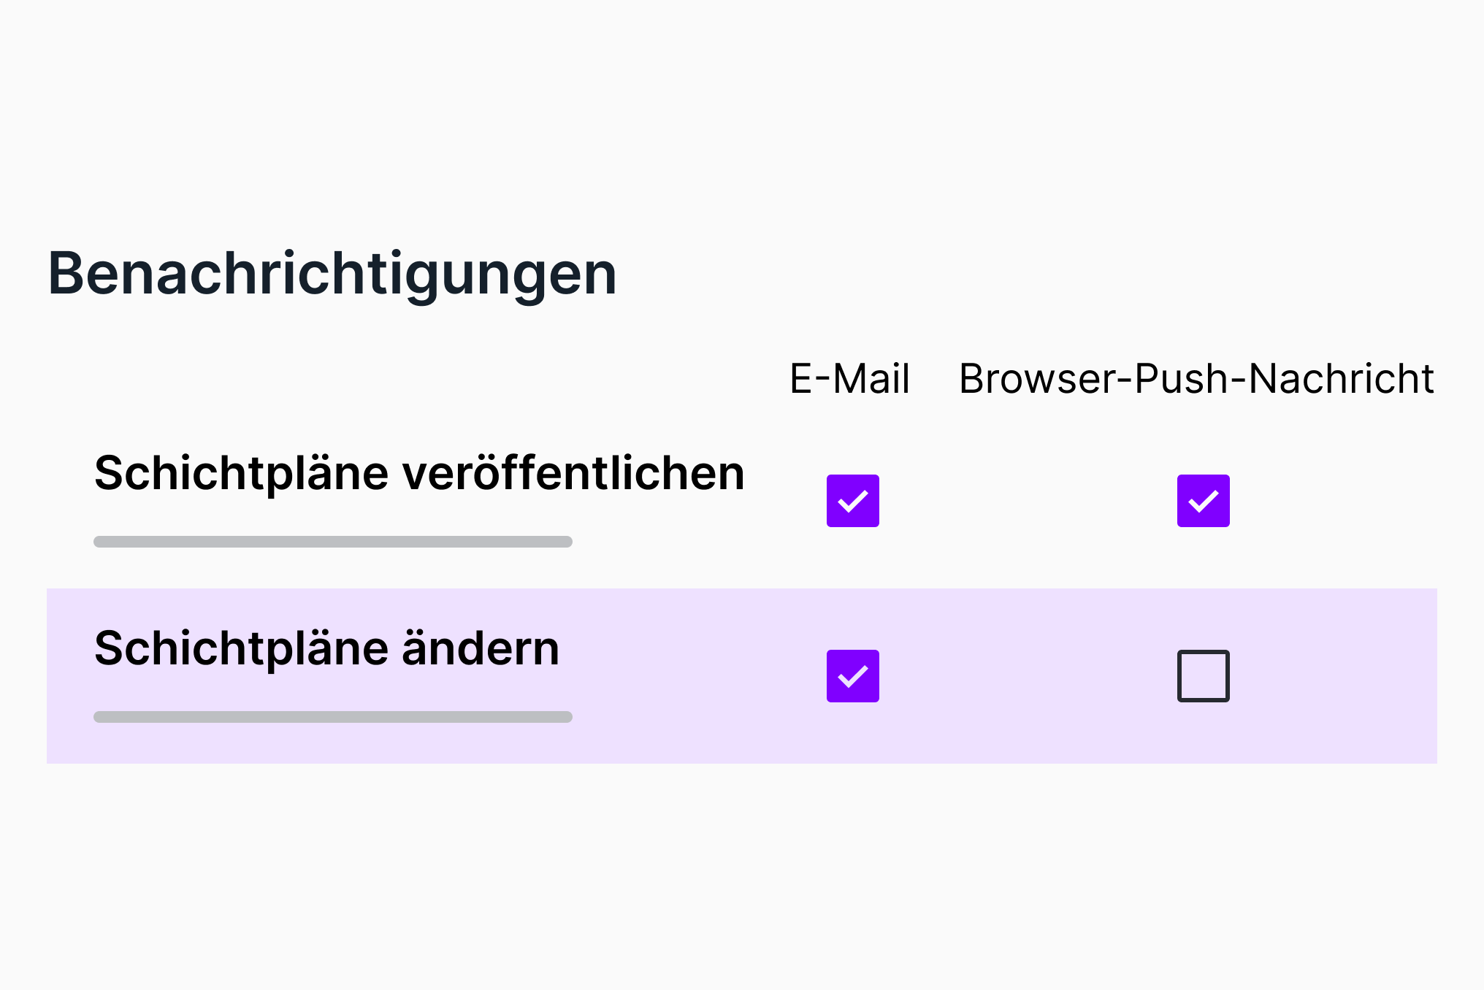Uncheck E-Mail for Schichtpläne veröffentlichen
This screenshot has width=1484, height=990.
coord(852,501)
